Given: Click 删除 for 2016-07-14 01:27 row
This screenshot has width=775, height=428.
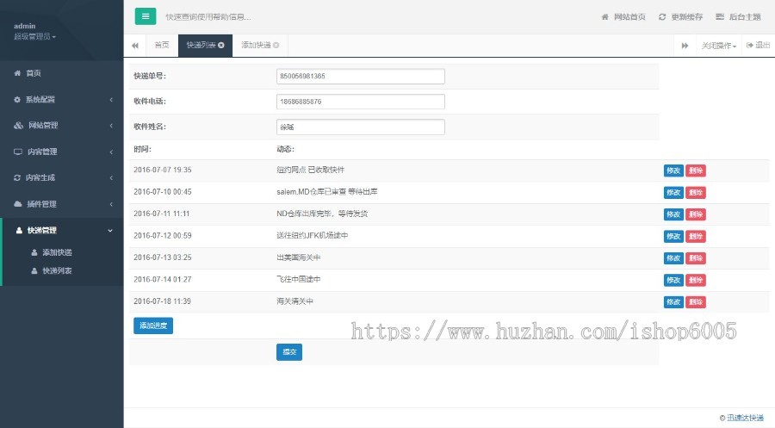Looking at the screenshot, I should tap(696, 280).
